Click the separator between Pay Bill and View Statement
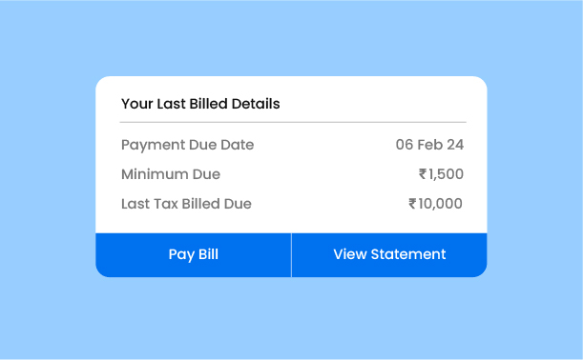 pyautogui.click(x=292, y=255)
